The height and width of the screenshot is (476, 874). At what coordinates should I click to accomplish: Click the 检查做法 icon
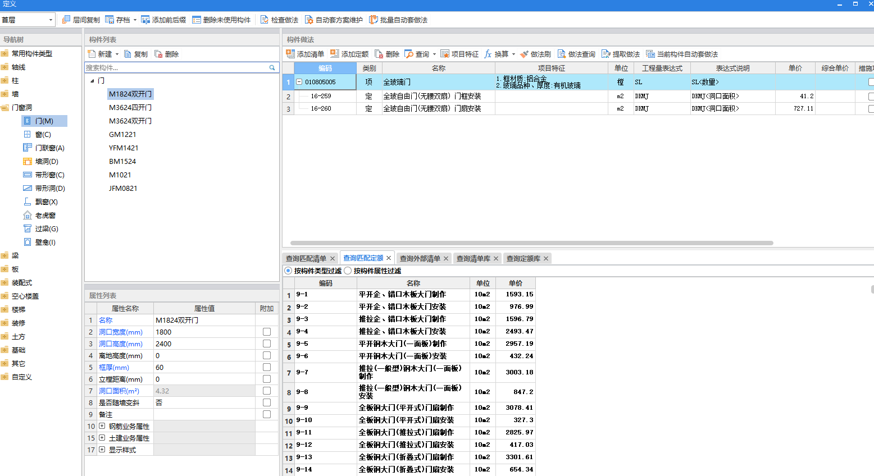click(265, 20)
